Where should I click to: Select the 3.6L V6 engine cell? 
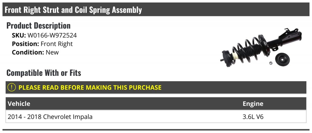tap(253, 117)
